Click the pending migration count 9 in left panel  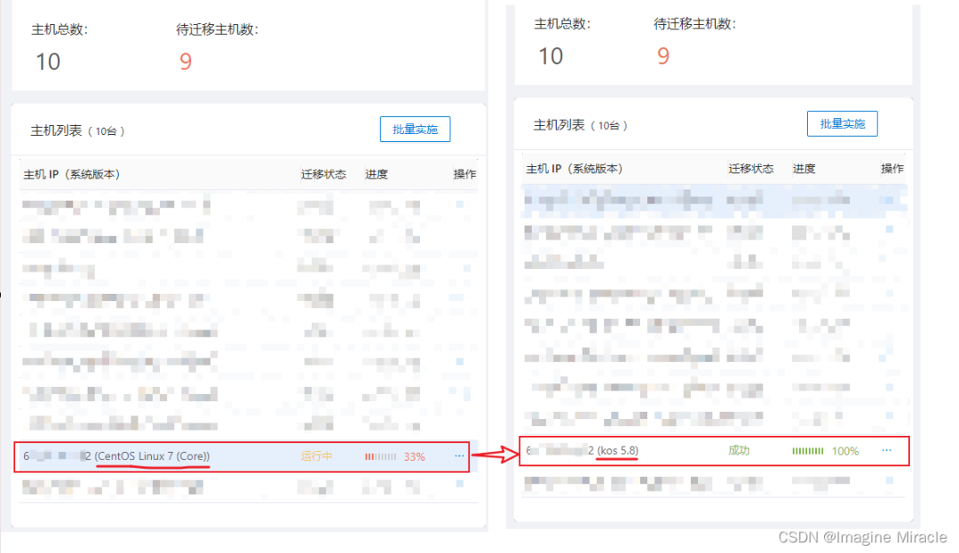pos(186,62)
